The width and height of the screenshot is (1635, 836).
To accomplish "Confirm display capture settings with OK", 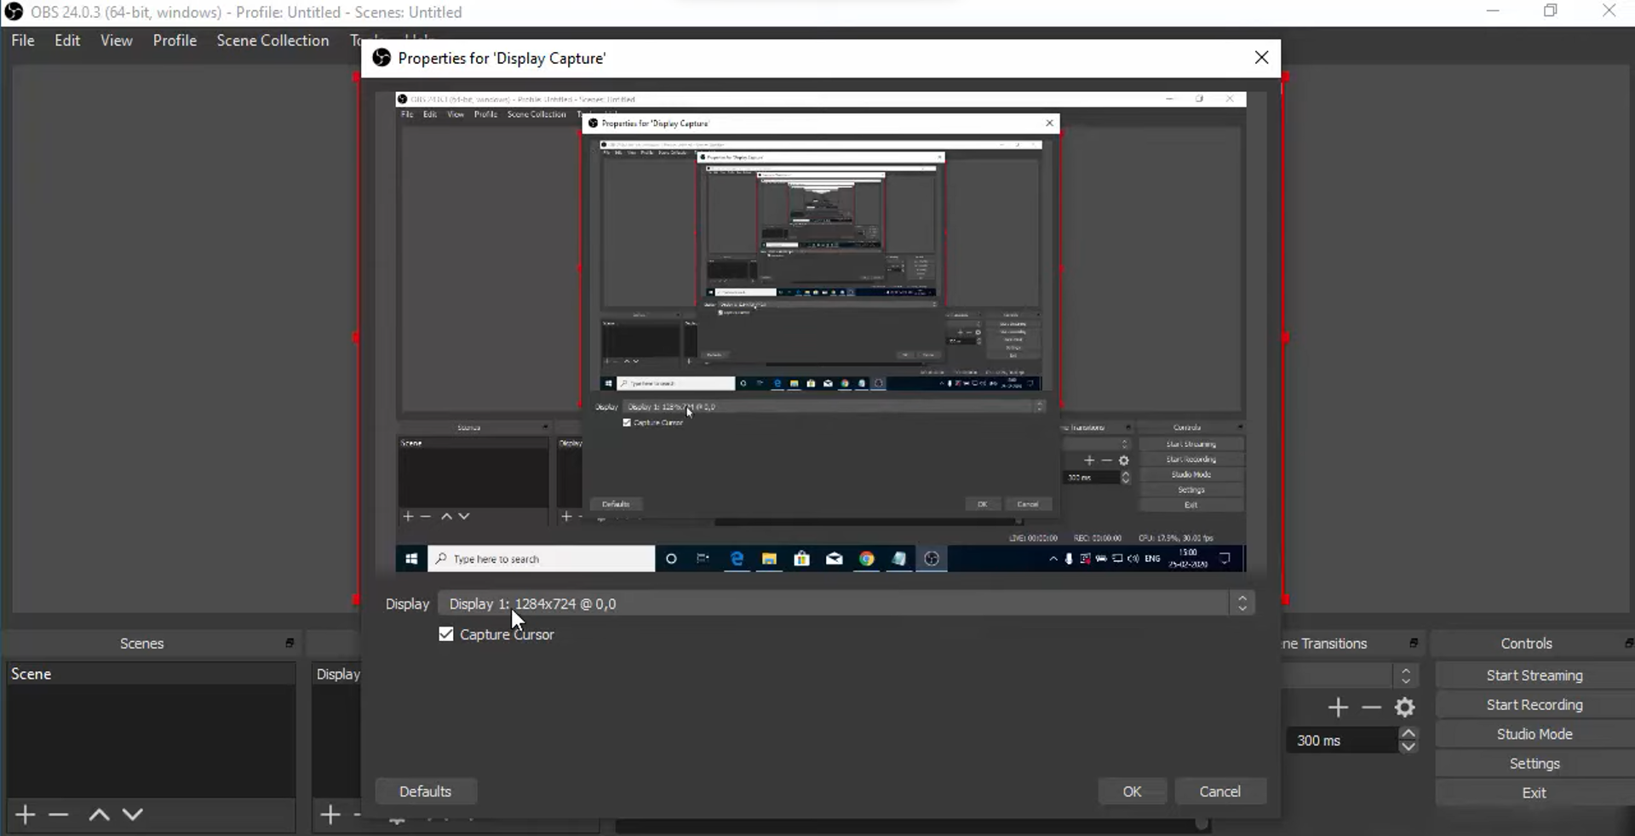I will (x=1133, y=792).
